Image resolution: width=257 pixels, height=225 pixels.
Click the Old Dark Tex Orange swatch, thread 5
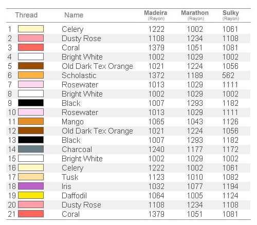pyautogui.click(x=31, y=66)
